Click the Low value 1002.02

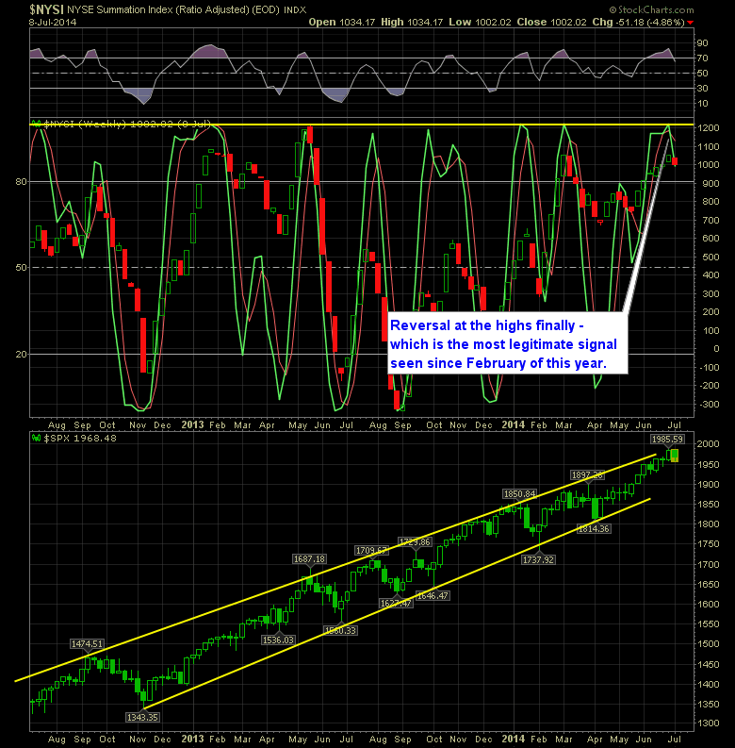[x=493, y=22]
